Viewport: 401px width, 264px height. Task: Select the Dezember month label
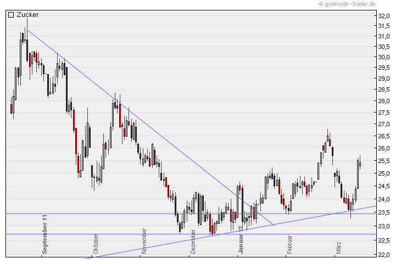pyautogui.click(x=193, y=241)
